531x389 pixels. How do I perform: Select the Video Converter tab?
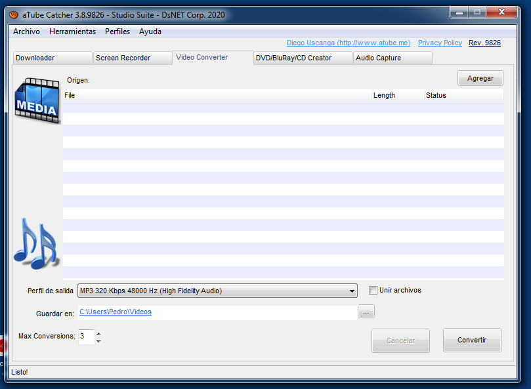(213, 57)
